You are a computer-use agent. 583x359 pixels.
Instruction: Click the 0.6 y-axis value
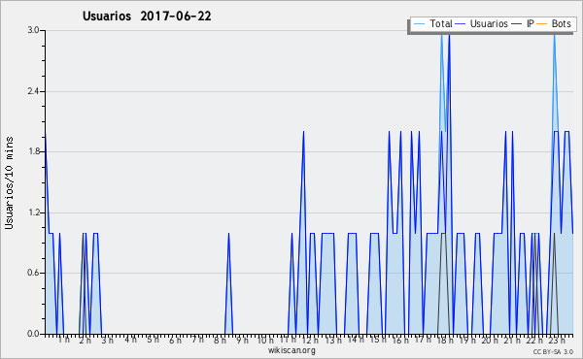(33, 273)
